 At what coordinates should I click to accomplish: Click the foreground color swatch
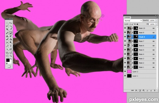[x=8, y=60]
